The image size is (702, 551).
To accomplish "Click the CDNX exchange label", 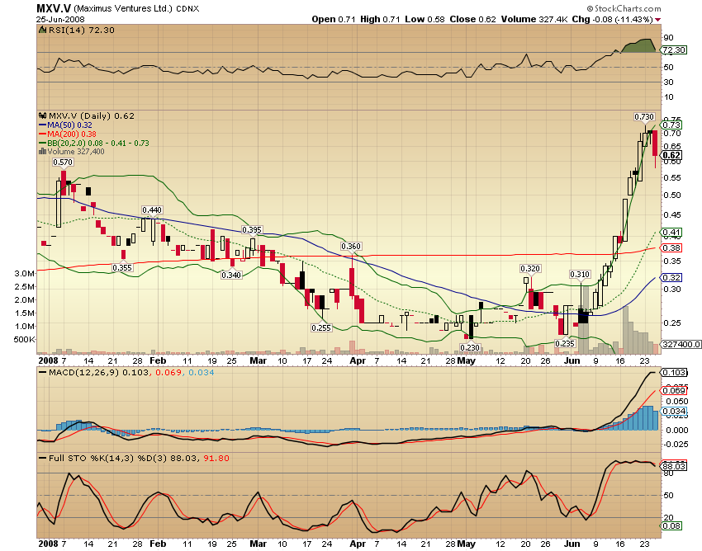I will pyautogui.click(x=187, y=8).
